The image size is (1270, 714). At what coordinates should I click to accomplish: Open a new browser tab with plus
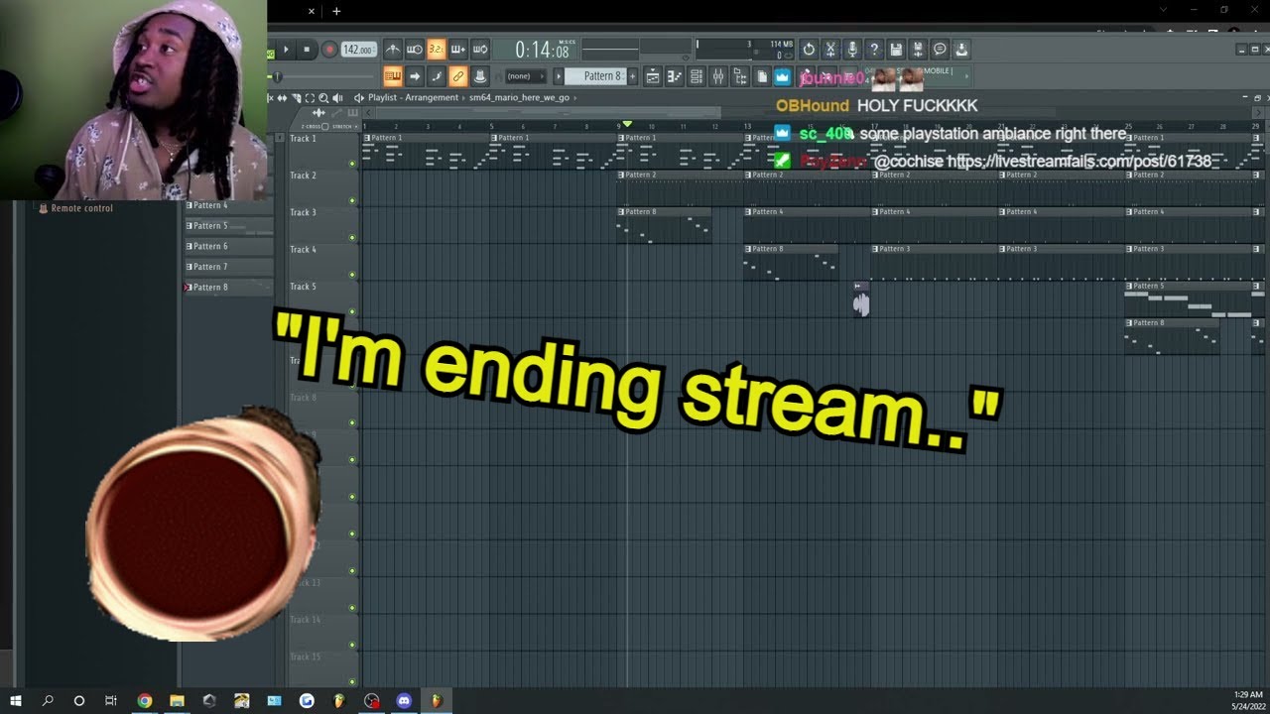[336, 11]
